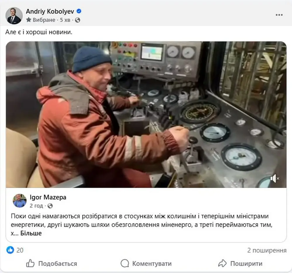This screenshot has height=273, width=292.
Task: Open the Поширити share options
Action: point(240,263)
